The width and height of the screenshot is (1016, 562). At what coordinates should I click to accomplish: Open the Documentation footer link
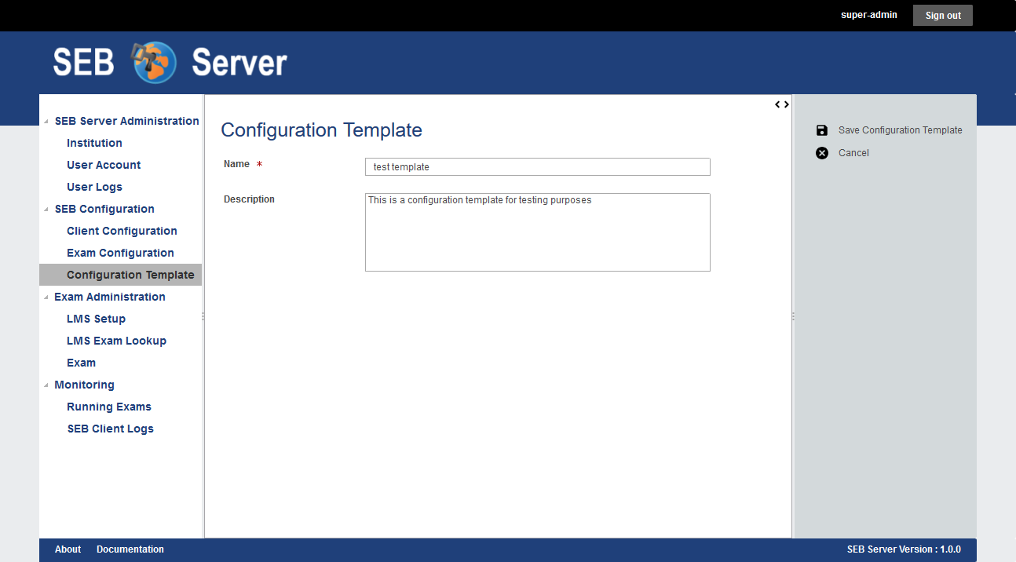(130, 549)
